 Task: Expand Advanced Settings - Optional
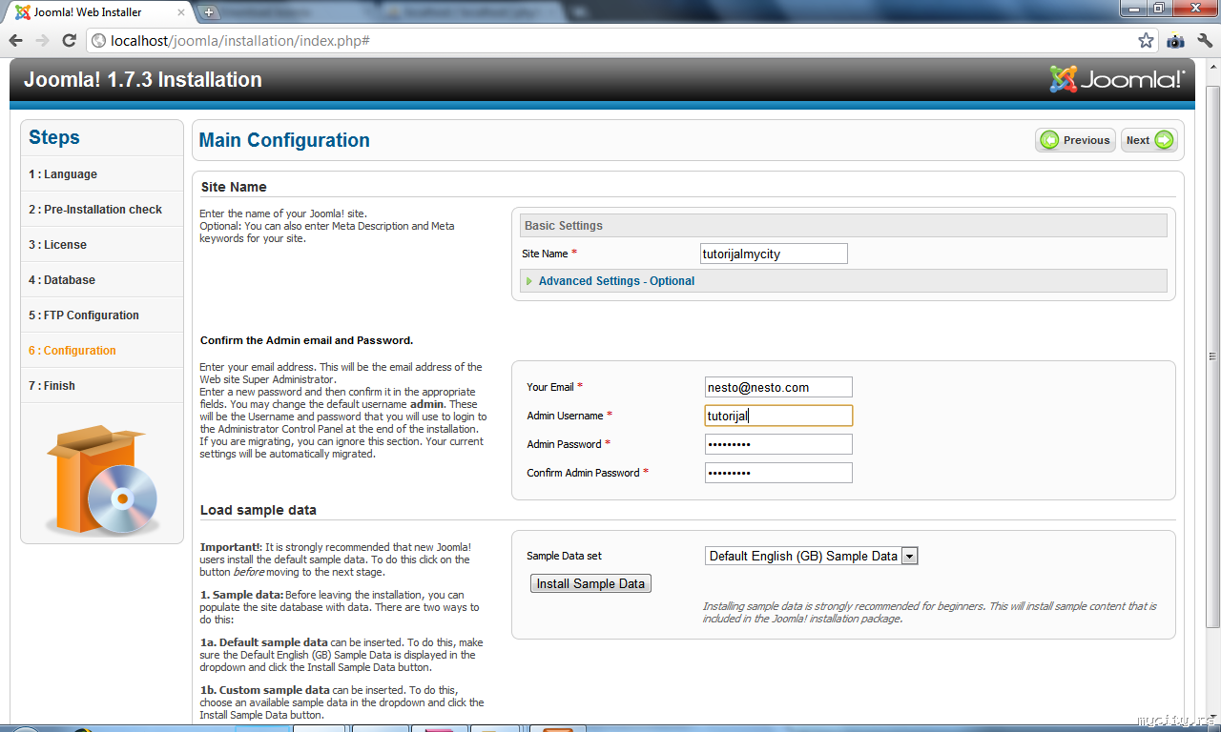(x=616, y=281)
